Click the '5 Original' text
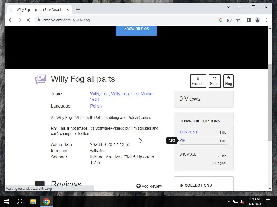The width and height of the screenshot is (277, 207). [219, 163]
